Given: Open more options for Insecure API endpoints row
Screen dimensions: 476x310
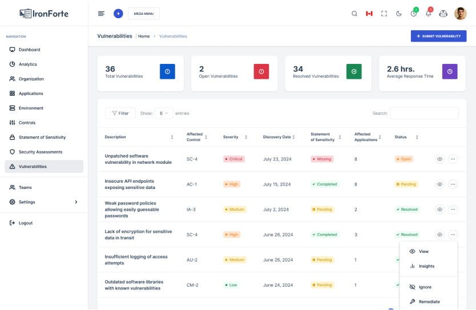Looking at the screenshot, I should tap(453, 184).
